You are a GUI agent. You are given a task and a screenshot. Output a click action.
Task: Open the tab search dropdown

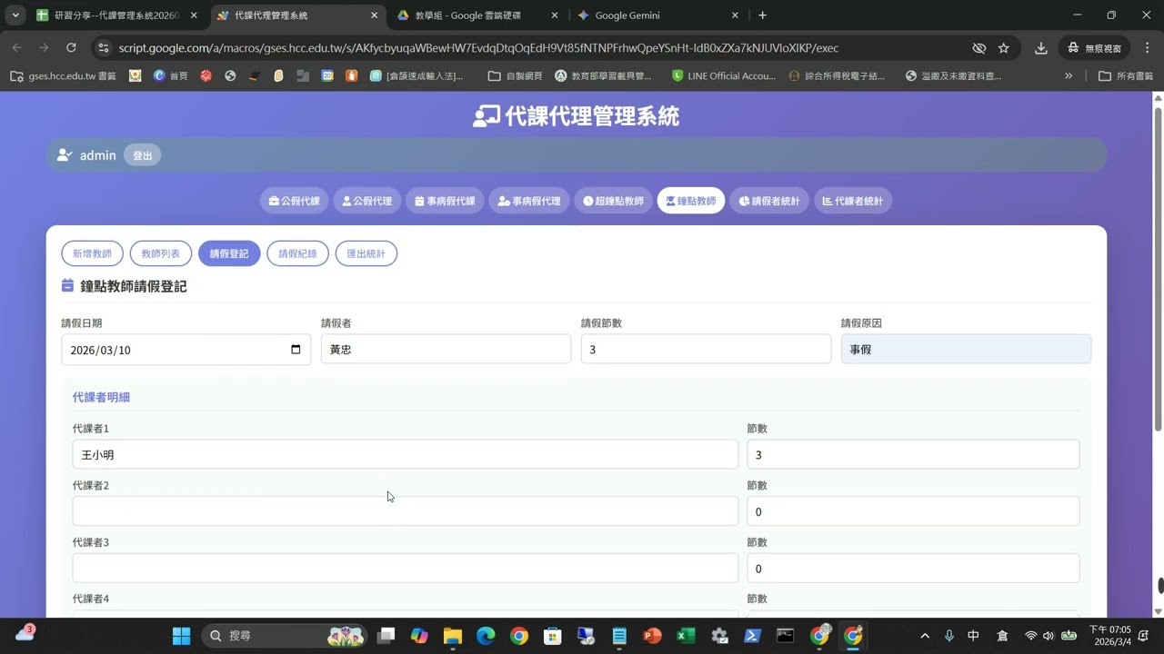[x=15, y=15]
